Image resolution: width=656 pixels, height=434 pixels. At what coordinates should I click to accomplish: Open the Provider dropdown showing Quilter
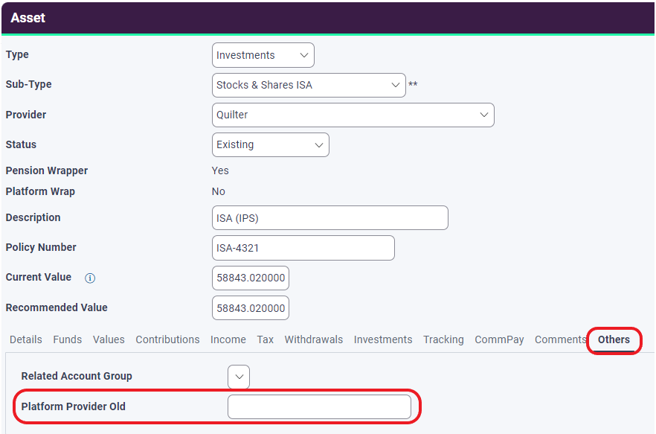pyautogui.click(x=353, y=115)
